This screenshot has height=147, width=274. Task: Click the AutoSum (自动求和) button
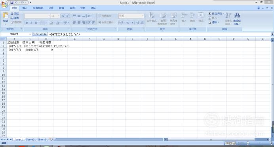tap(216, 13)
